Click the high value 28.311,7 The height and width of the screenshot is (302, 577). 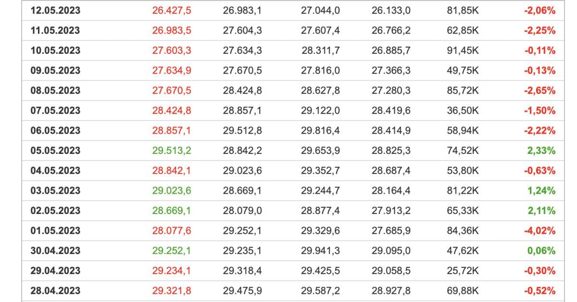[x=320, y=50]
